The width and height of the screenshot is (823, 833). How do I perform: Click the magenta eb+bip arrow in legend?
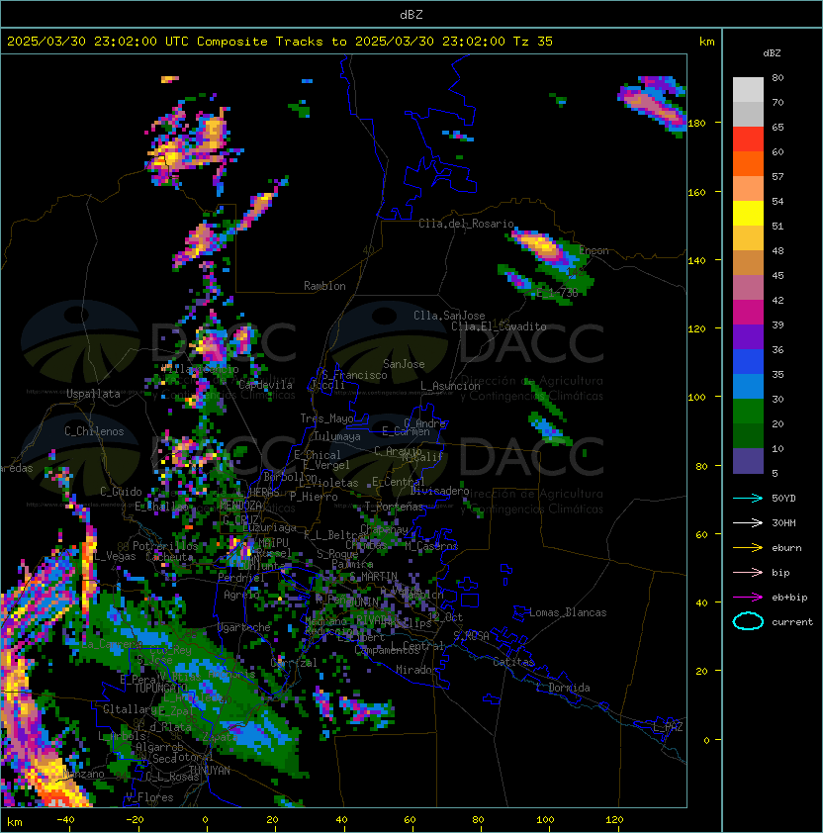748,598
